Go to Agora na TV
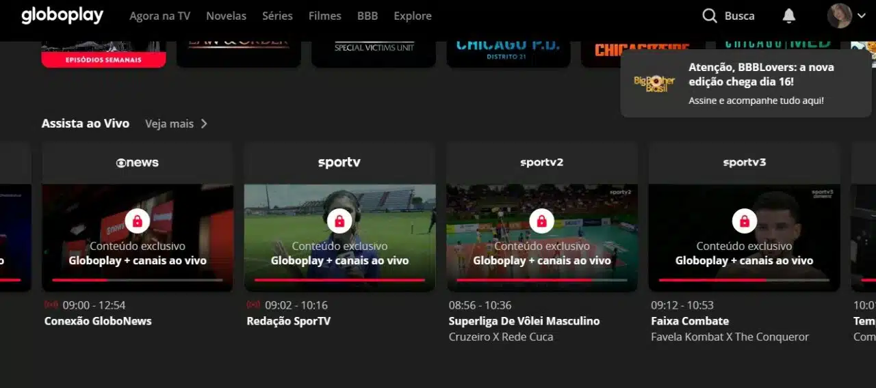The width and height of the screenshot is (876, 388). point(160,16)
